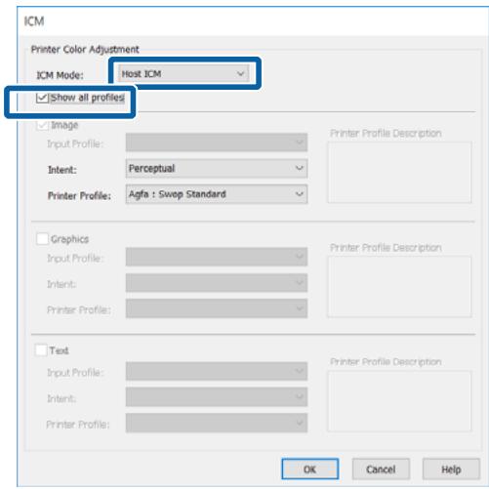Enable the Text section checkbox
Viewport: 489px width, 489px height.
pos(41,350)
